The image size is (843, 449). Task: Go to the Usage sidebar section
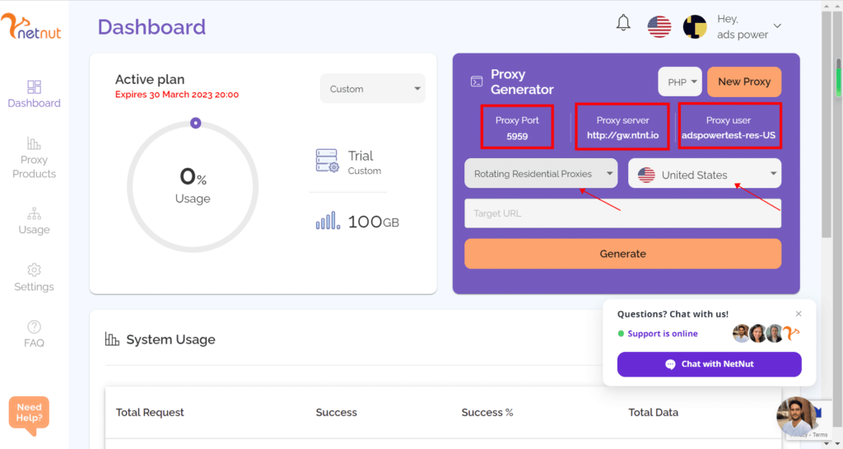(34, 221)
